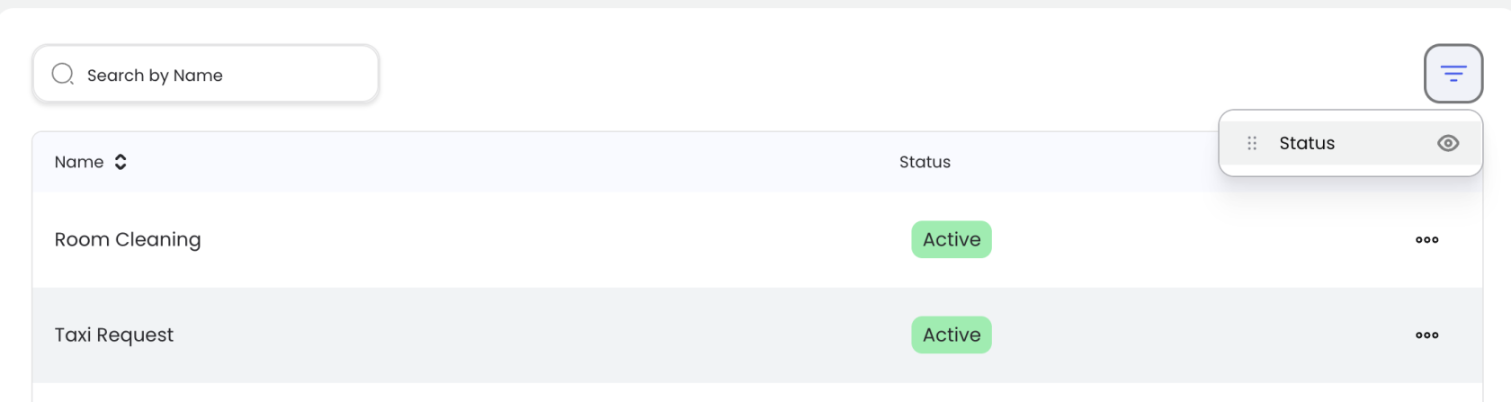Viewport: 1511px width, 402px height.
Task: Click the drag handle beside Status option
Action: pyautogui.click(x=1251, y=143)
